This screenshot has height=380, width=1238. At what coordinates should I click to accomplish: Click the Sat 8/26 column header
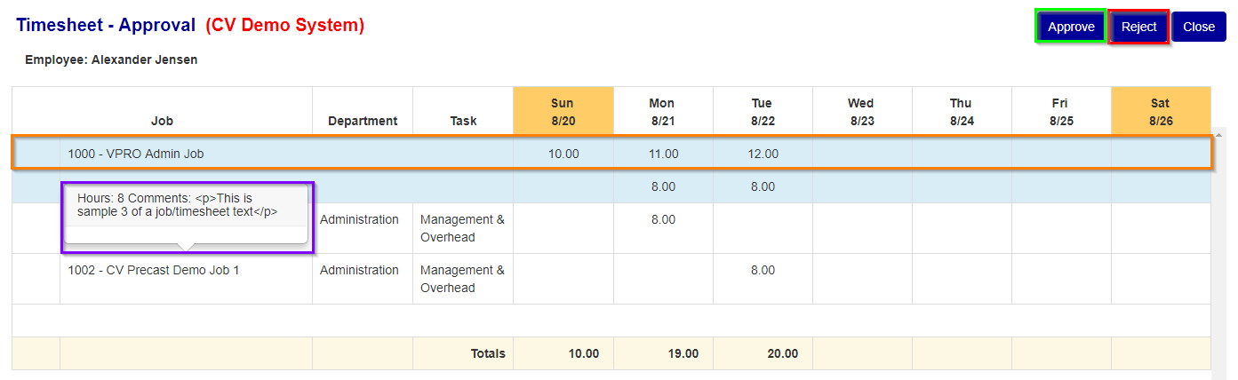pos(1161,111)
